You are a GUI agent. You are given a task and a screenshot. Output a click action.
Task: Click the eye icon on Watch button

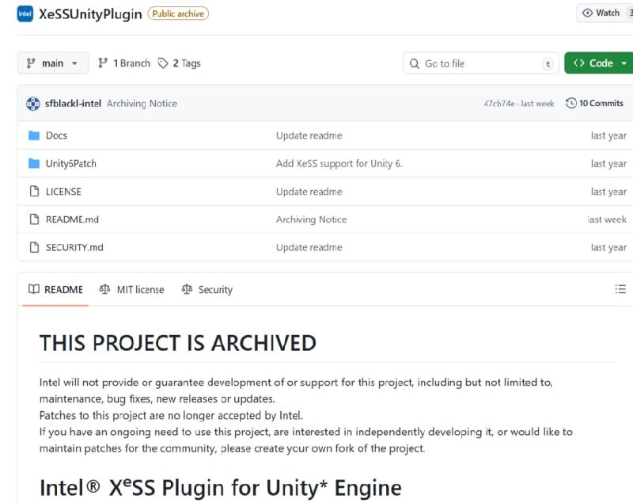pos(587,13)
